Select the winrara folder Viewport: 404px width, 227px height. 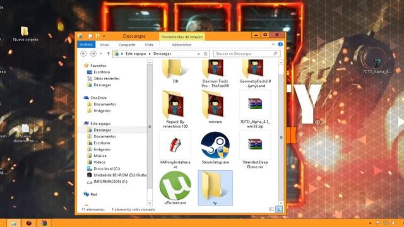215,107
